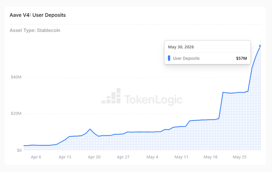Click the Apr 20 x-axis label
The height and width of the screenshot is (172, 272).
tap(94, 157)
